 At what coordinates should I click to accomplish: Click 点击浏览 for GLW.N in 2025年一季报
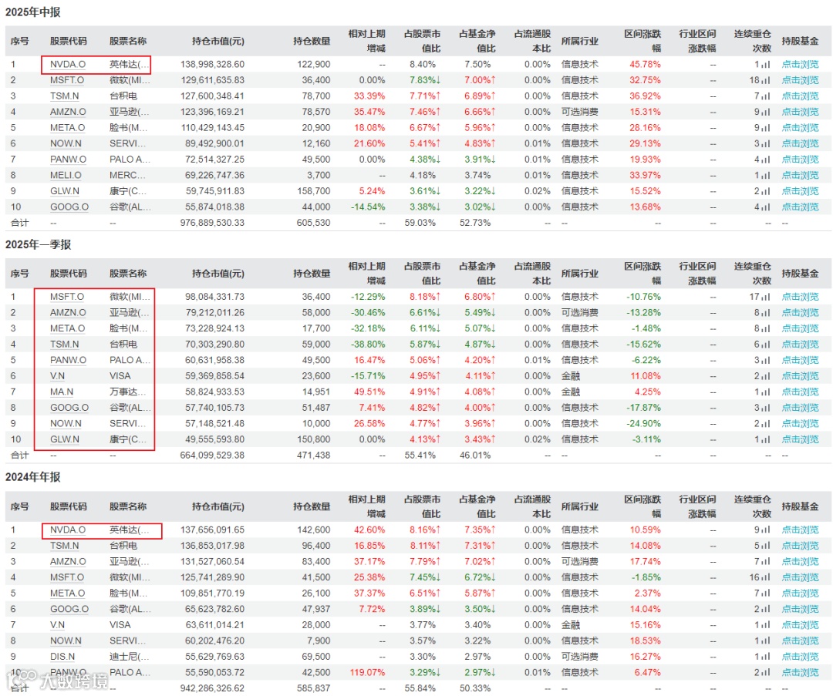coord(800,439)
